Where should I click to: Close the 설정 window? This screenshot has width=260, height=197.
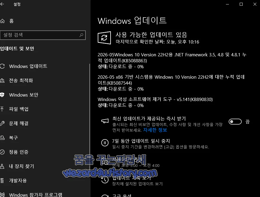click(x=255, y=4)
